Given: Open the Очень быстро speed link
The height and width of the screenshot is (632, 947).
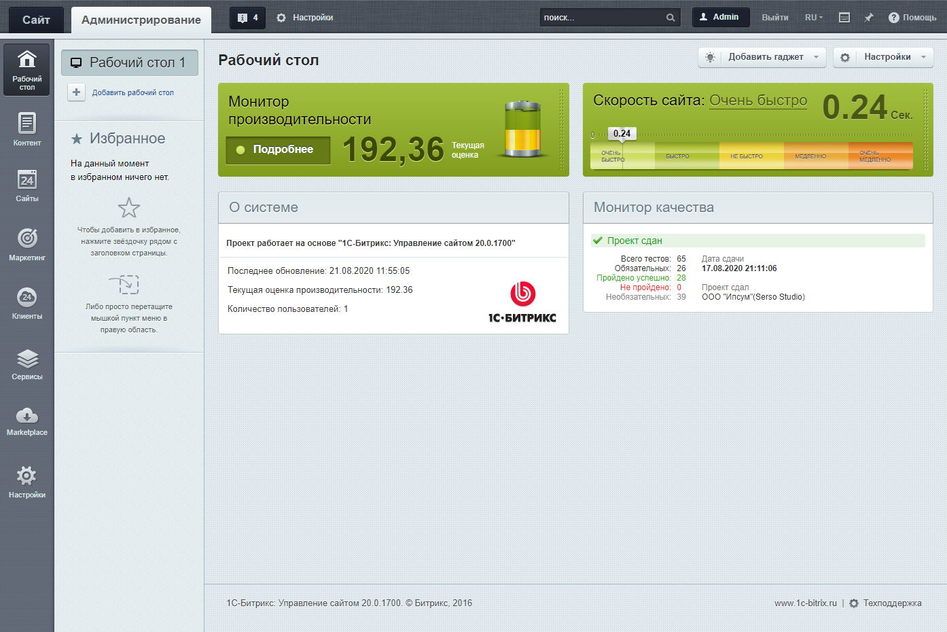Looking at the screenshot, I should [758, 101].
